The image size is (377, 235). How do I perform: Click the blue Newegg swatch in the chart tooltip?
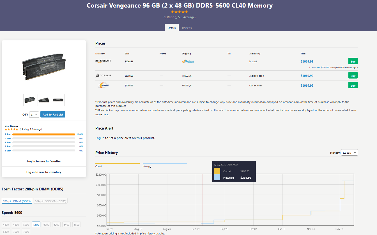(x=217, y=178)
